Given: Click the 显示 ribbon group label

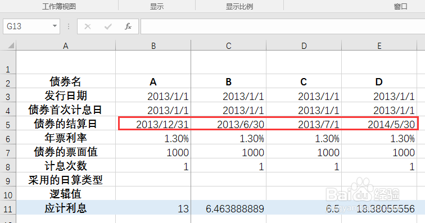Looking at the screenshot, I should 157,6.
